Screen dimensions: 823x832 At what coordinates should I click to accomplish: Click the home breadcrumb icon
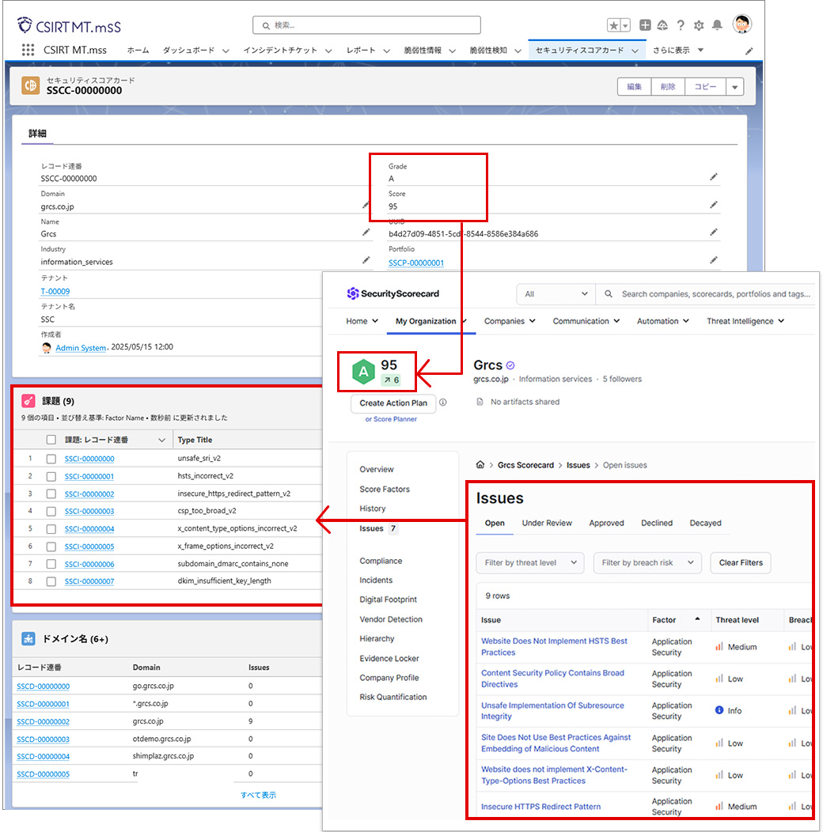pyautogui.click(x=480, y=465)
